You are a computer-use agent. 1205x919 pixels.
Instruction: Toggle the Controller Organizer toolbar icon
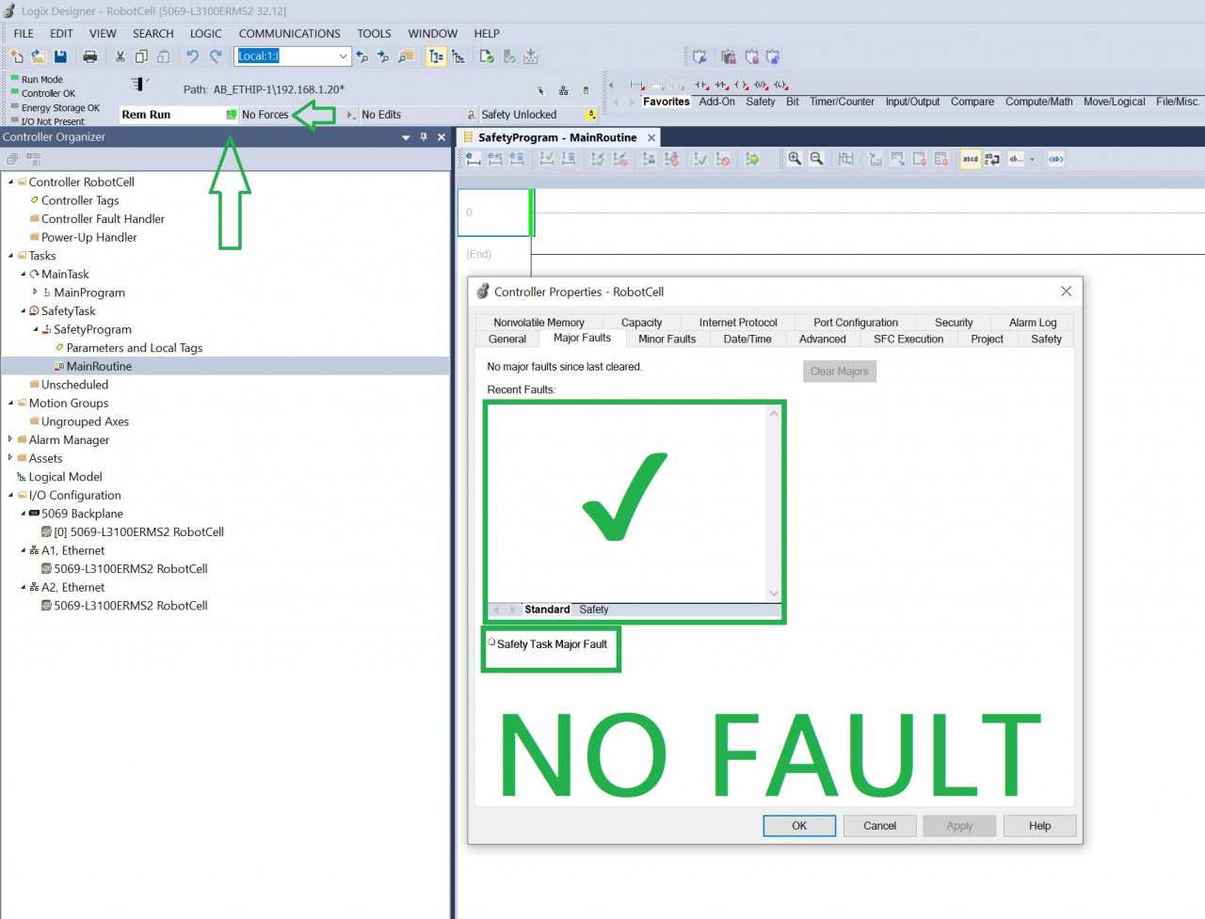pyautogui.click(x=436, y=56)
